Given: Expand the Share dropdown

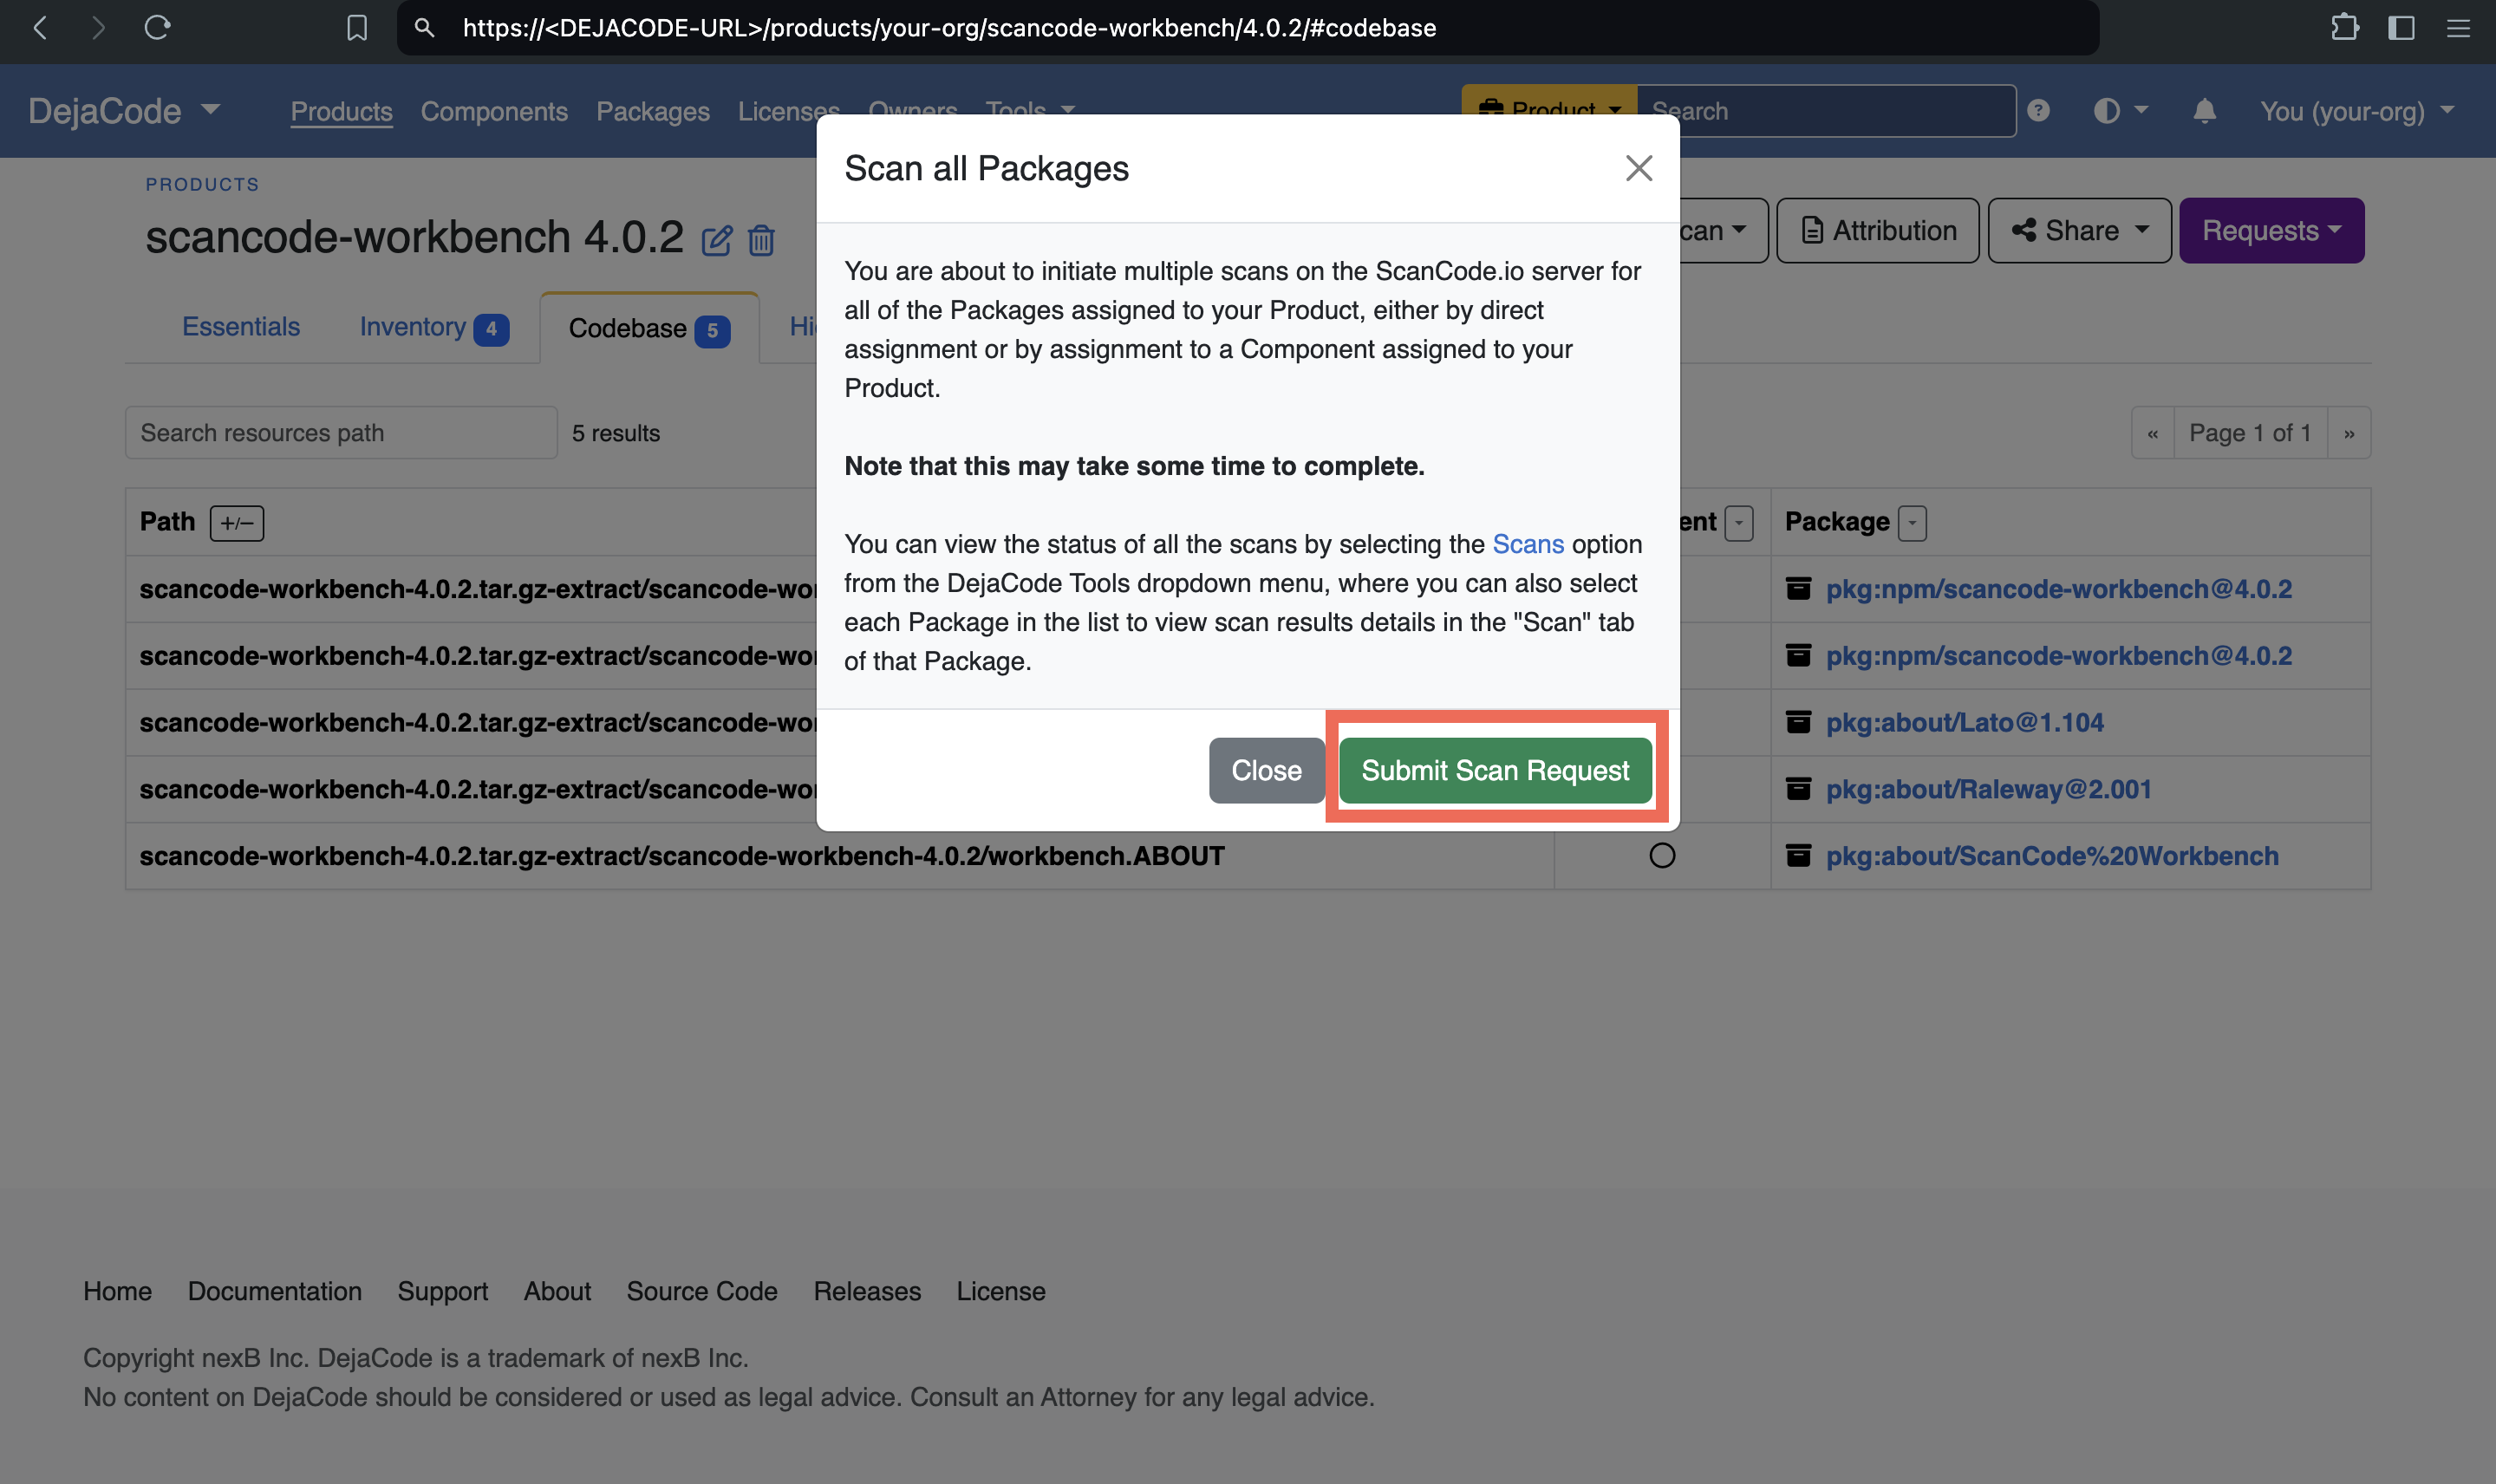Looking at the screenshot, I should pyautogui.click(x=2079, y=231).
